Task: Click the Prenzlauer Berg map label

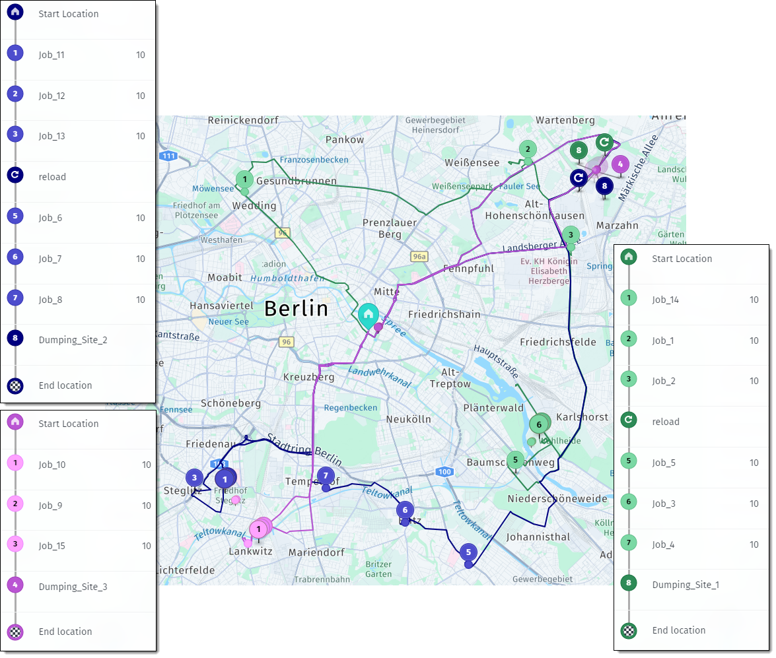Action: (390, 228)
